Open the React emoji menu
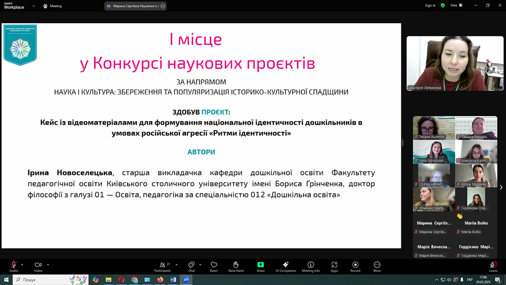 point(214,265)
